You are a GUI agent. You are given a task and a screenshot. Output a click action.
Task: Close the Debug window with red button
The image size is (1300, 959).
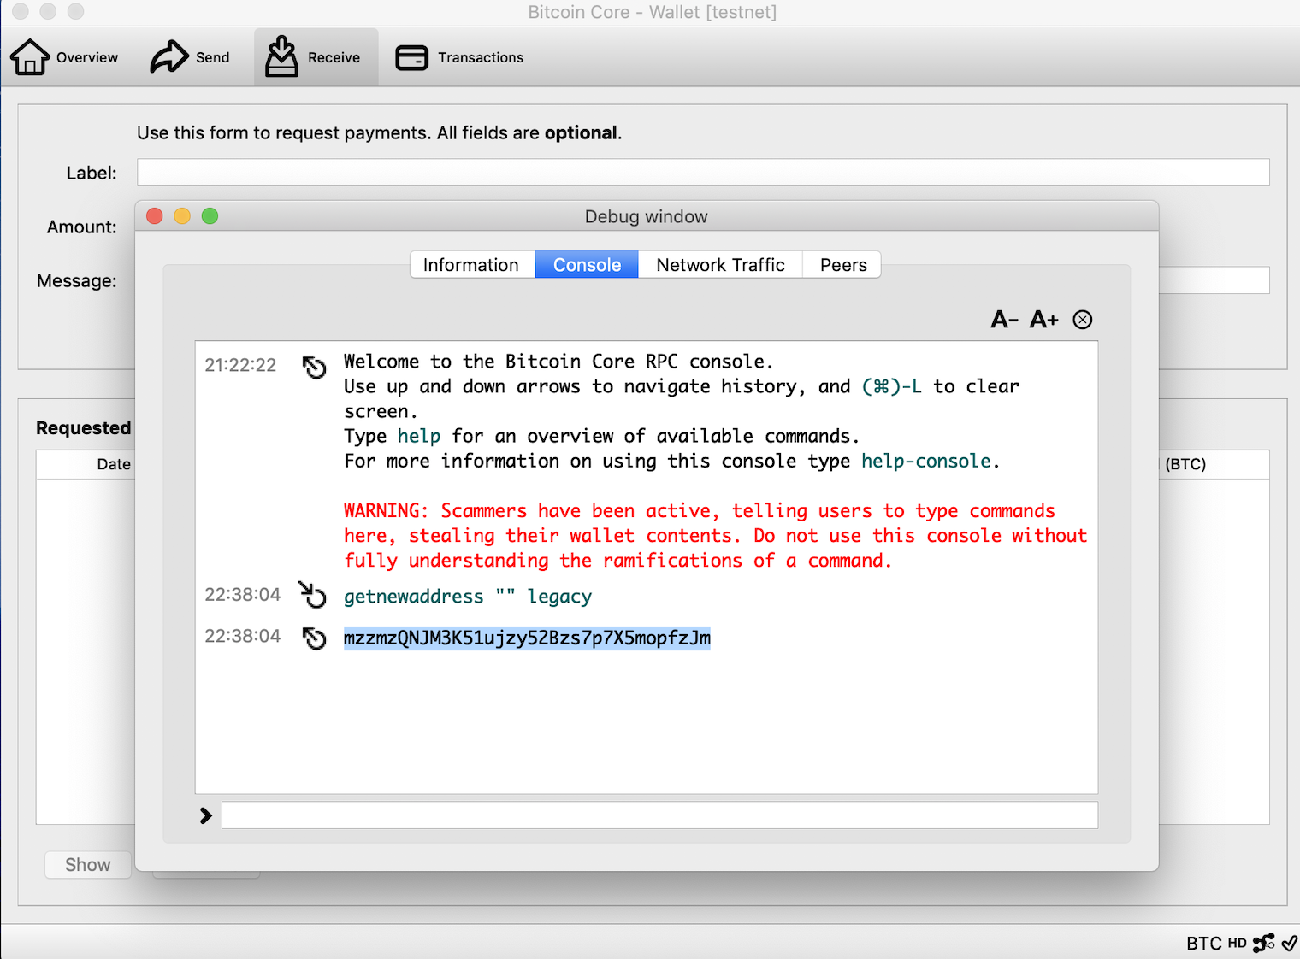coord(155,216)
